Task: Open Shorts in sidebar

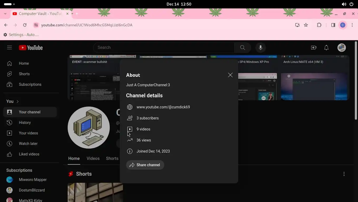Action: coord(30,74)
